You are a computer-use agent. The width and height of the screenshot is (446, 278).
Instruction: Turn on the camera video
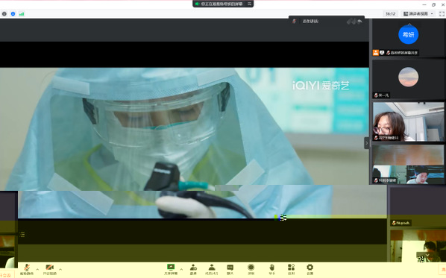pyautogui.click(x=49, y=269)
